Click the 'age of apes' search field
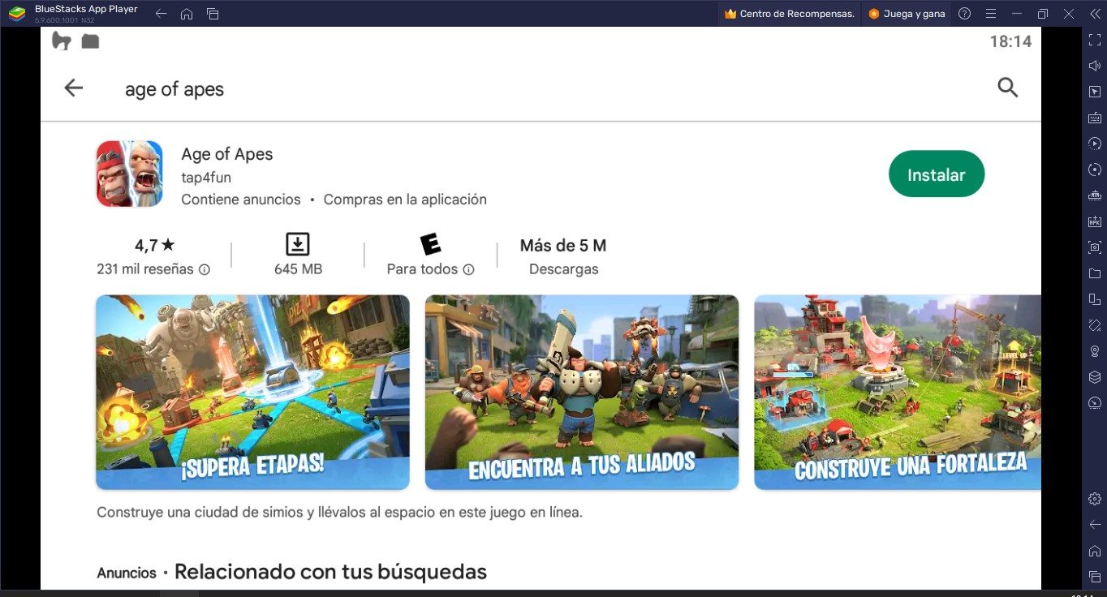This screenshot has width=1107, height=597. 174,89
